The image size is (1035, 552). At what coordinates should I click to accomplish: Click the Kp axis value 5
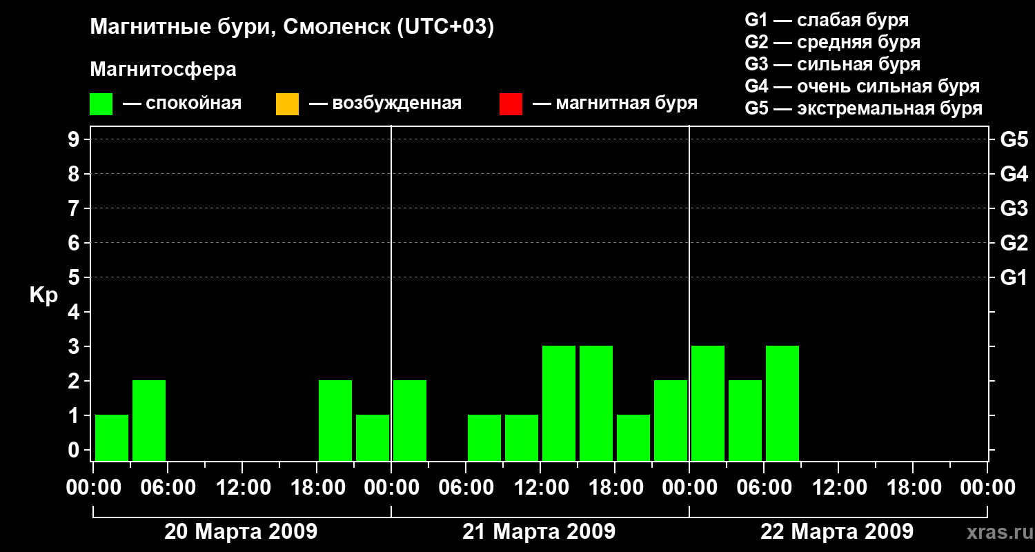[x=75, y=277]
